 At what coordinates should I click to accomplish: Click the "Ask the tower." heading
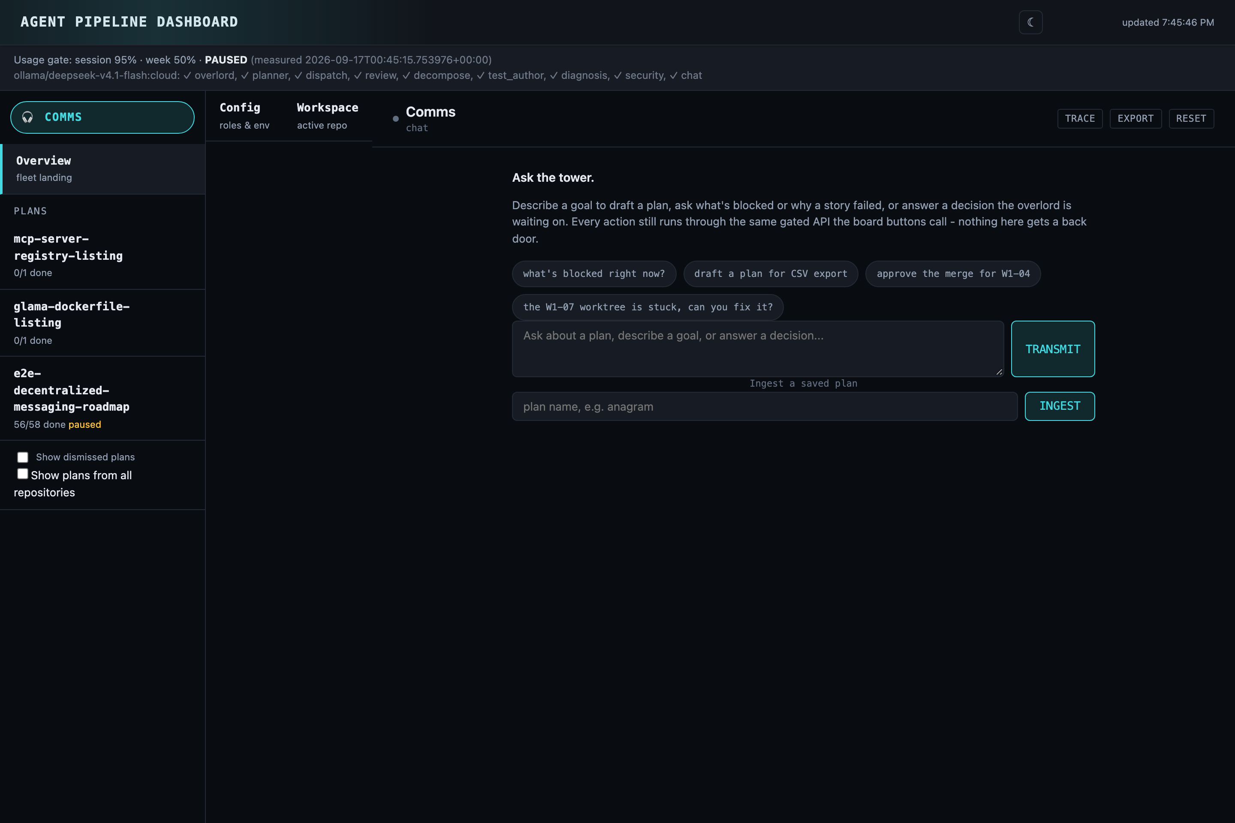553,177
